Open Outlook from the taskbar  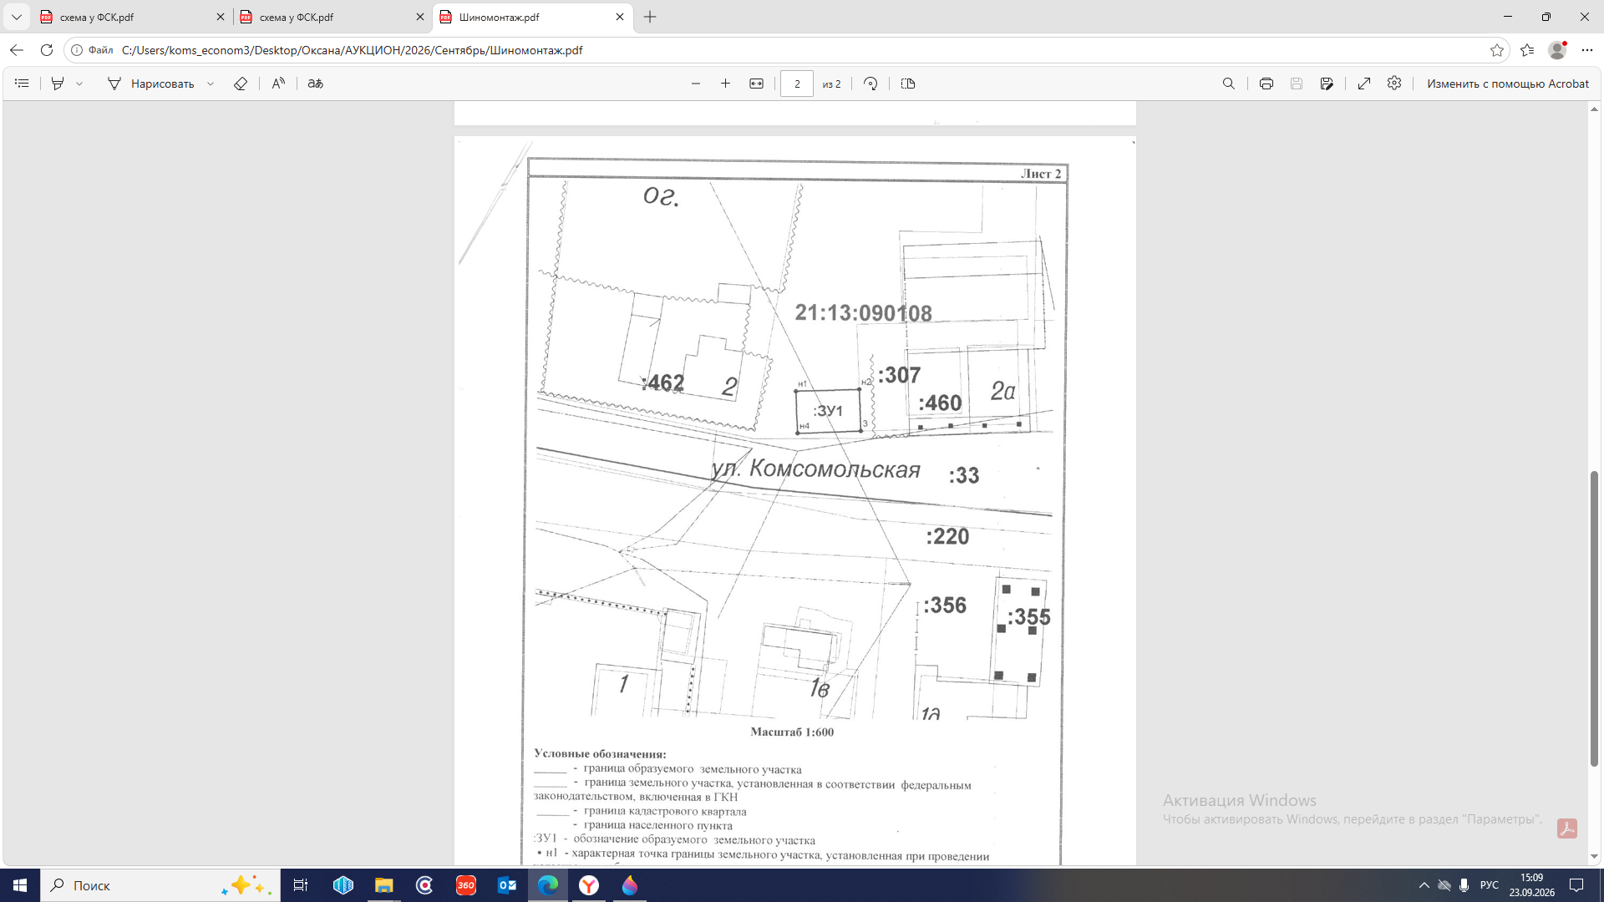507,885
